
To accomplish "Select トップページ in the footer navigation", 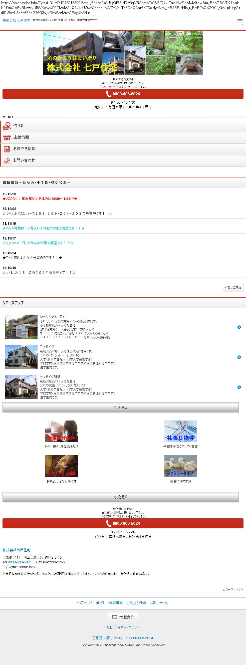I will [84, 603].
